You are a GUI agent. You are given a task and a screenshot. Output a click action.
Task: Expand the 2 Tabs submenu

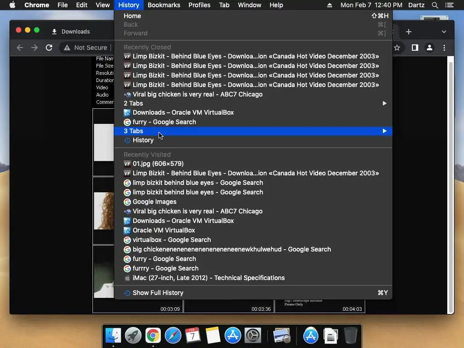[253, 103]
